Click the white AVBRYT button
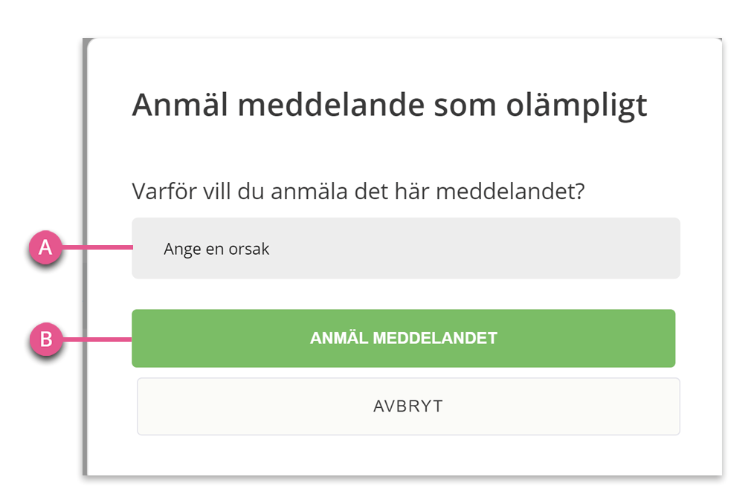Image resolution: width=754 pixels, height=494 pixels. coord(408,406)
